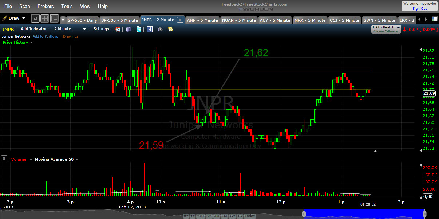Open the tab list dropdown arrow

[x=63, y=20]
